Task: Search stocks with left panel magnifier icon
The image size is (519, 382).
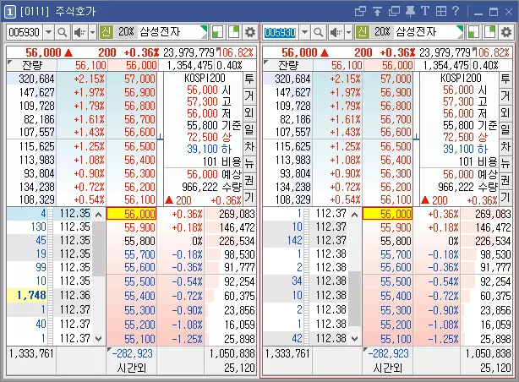Action: [62, 32]
